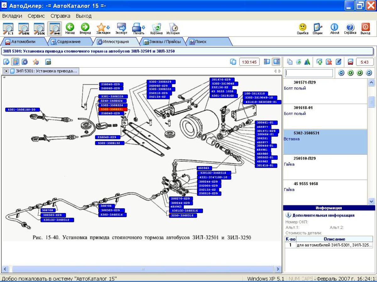
Task: Click the parts search input field
Action: click(309, 73)
